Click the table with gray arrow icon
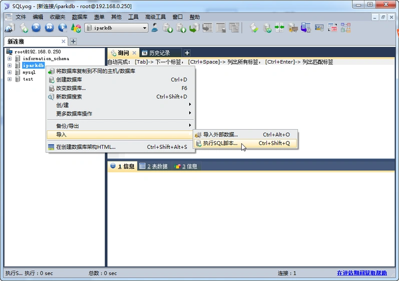This screenshot has width=399, height=281. 208,28
